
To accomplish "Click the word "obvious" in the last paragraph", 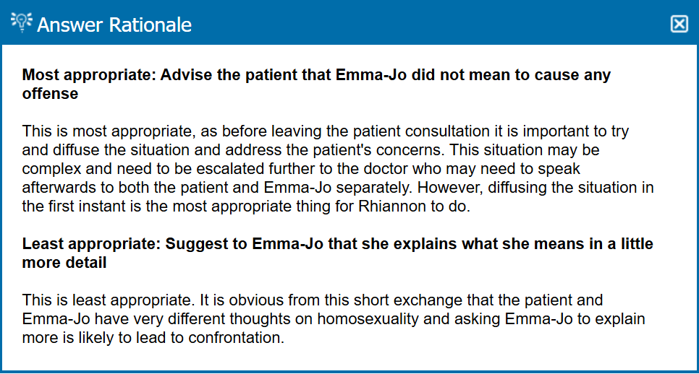I will pos(241,300).
